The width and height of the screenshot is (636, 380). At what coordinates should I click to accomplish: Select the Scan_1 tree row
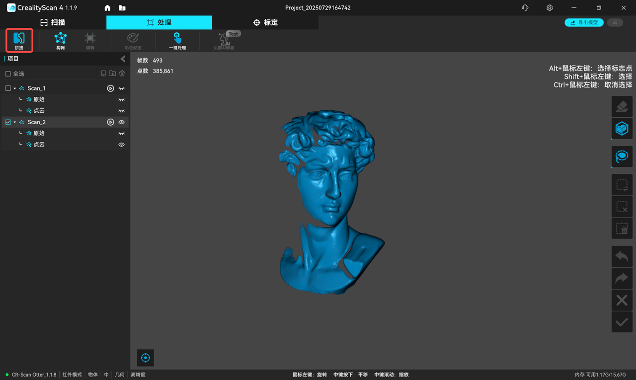click(x=65, y=88)
